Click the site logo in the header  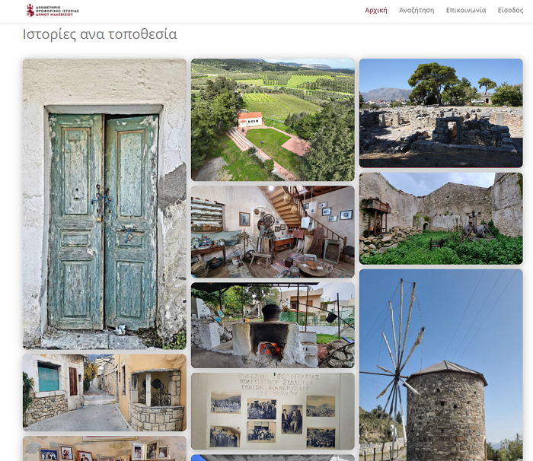tap(53, 11)
